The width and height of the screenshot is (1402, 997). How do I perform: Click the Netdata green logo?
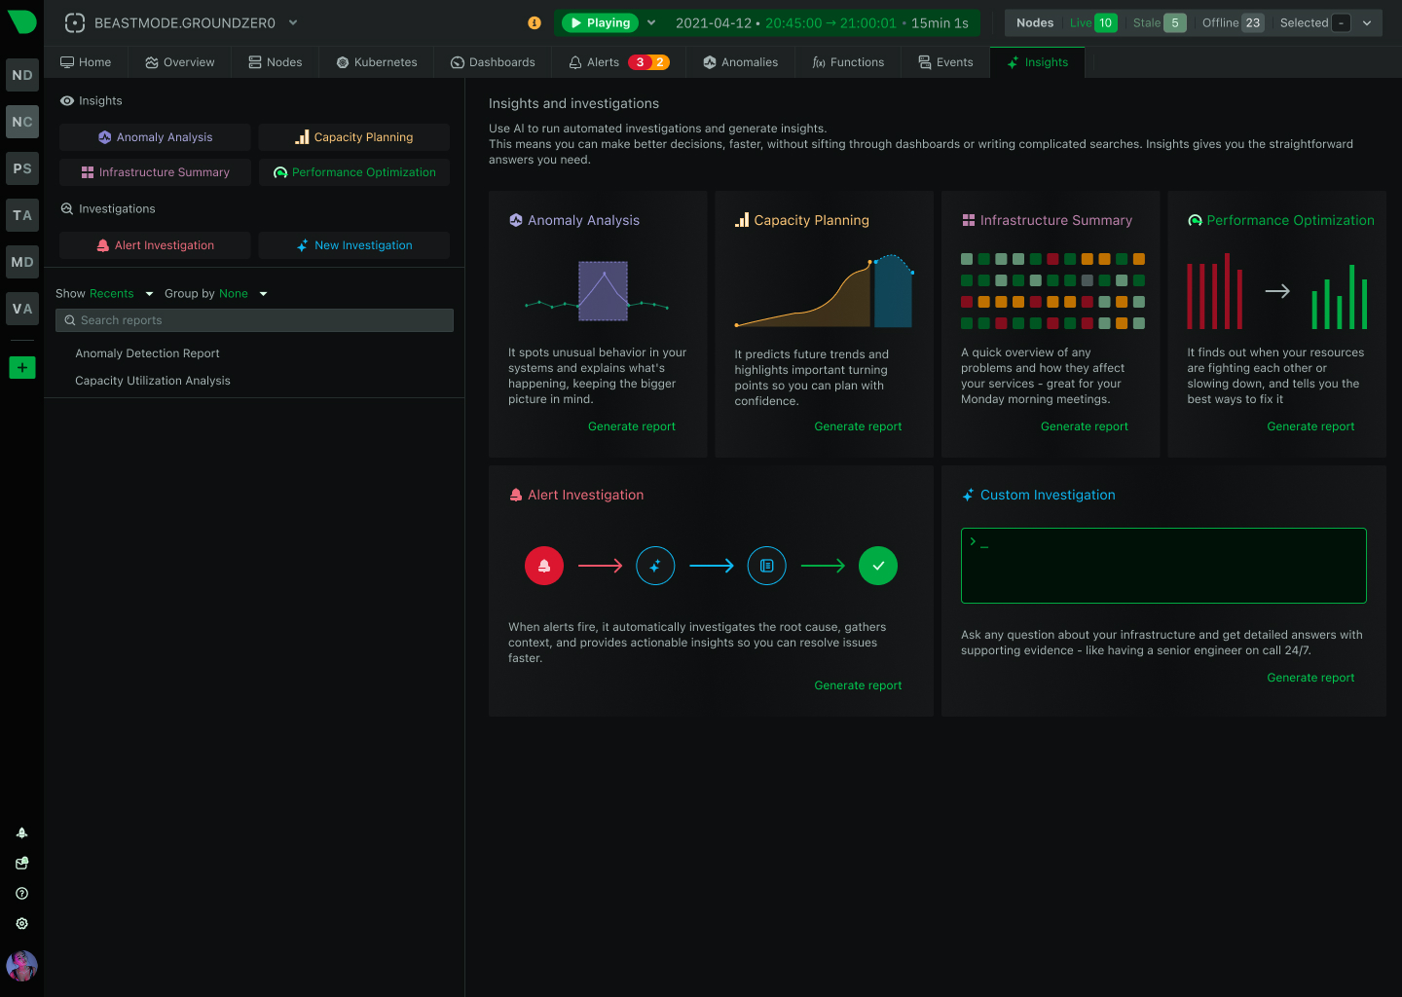(x=21, y=21)
